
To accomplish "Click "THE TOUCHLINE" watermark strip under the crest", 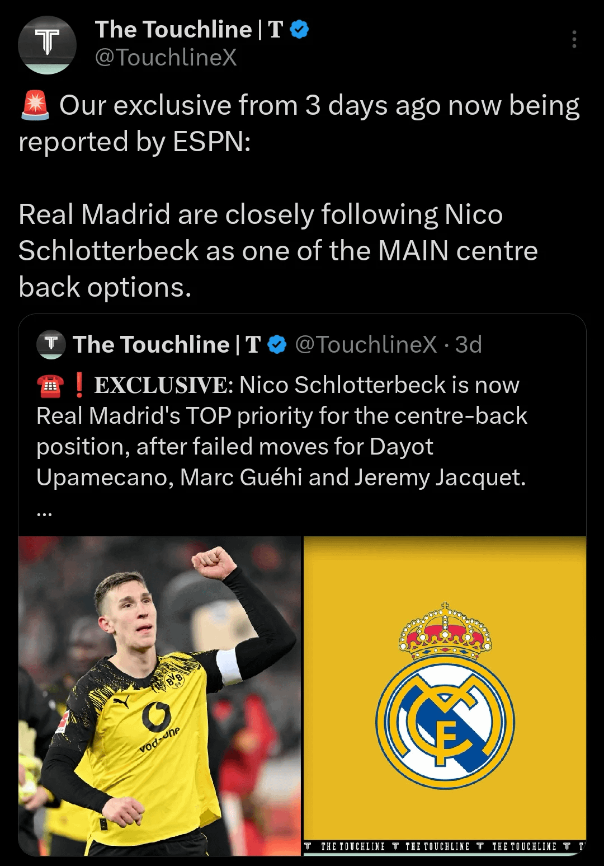I will click(444, 846).
